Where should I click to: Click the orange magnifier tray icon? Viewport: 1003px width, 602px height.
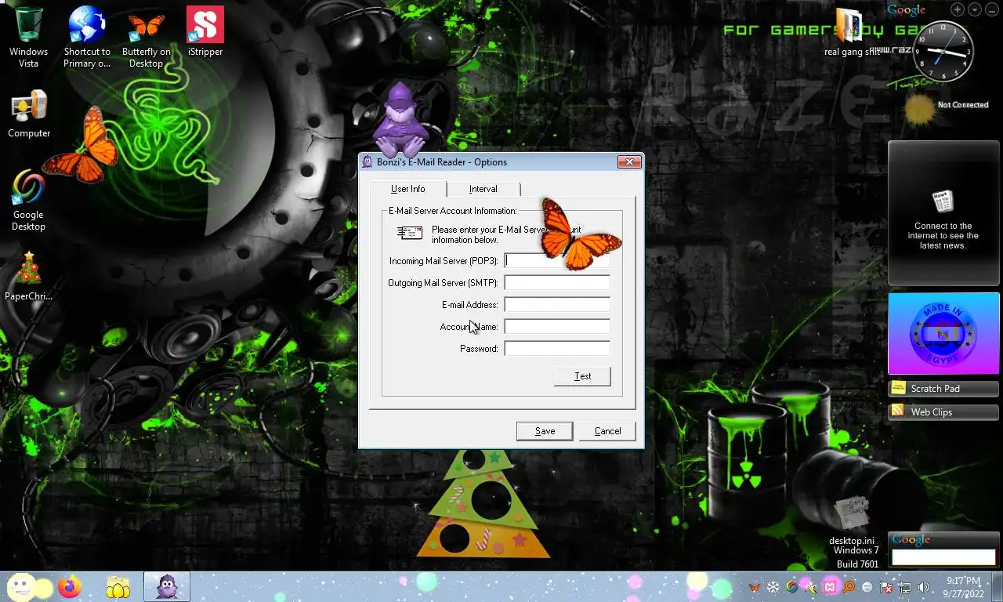849,587
